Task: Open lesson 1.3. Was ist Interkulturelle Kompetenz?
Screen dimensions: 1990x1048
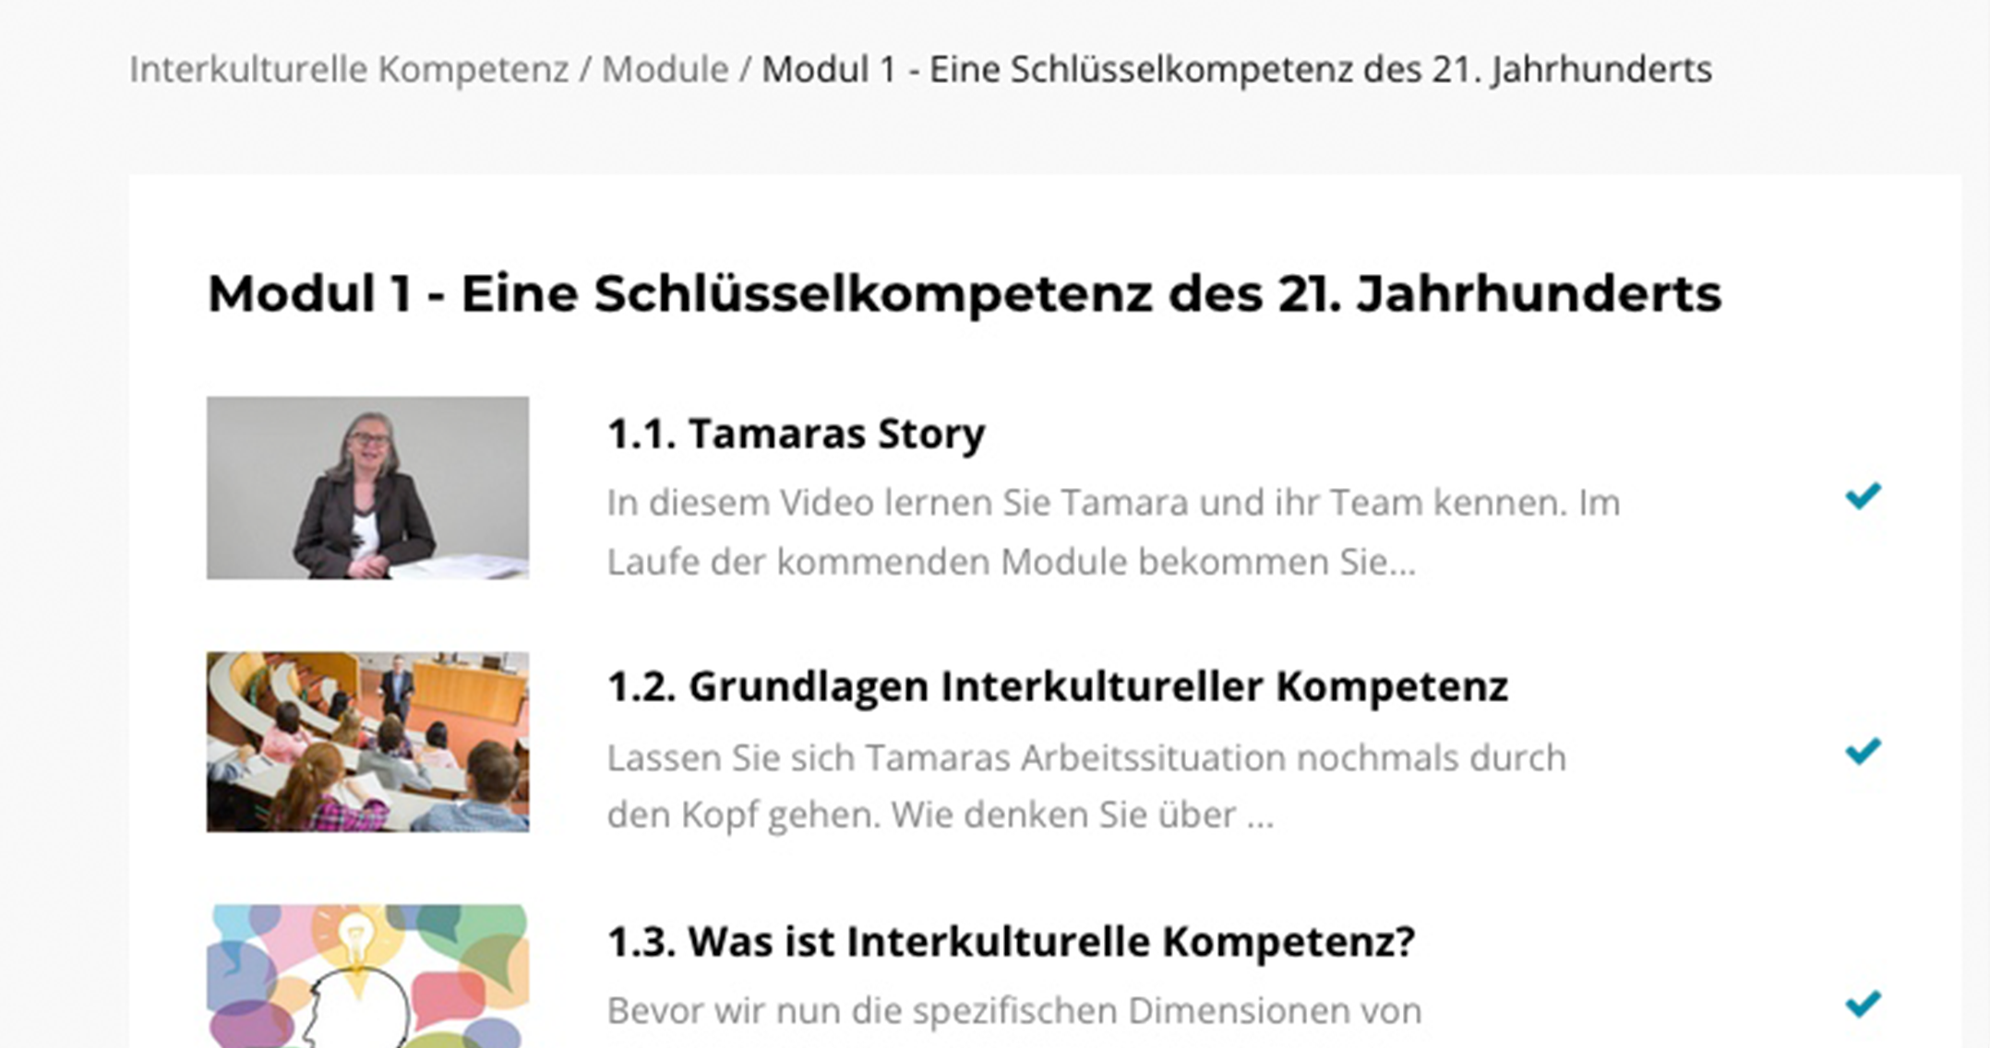Action: coord(1012,941)
